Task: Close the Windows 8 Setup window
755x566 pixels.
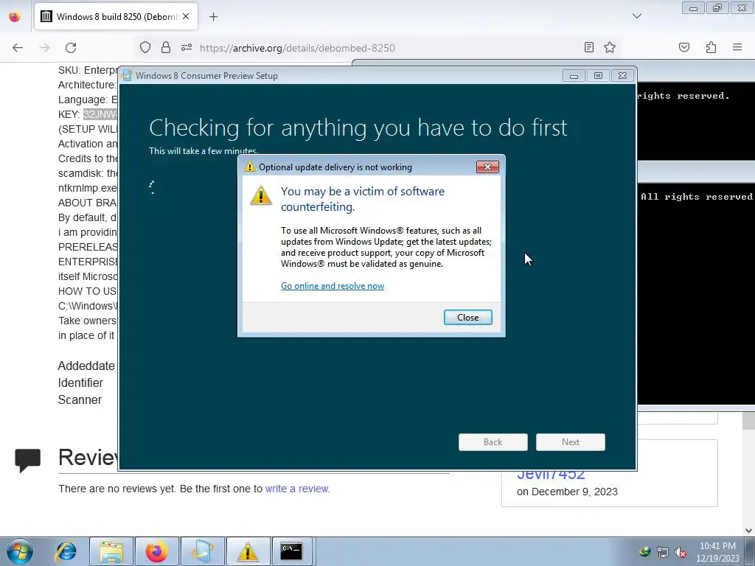Action: 622,76
